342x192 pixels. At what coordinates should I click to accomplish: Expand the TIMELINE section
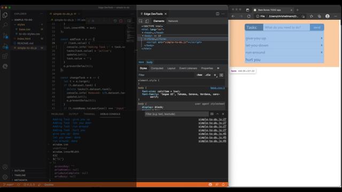pos(20,175)
